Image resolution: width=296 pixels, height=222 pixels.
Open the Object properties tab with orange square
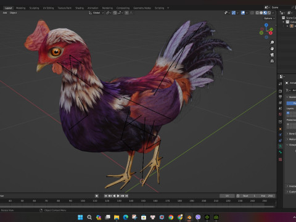click(x=280, y=129)
